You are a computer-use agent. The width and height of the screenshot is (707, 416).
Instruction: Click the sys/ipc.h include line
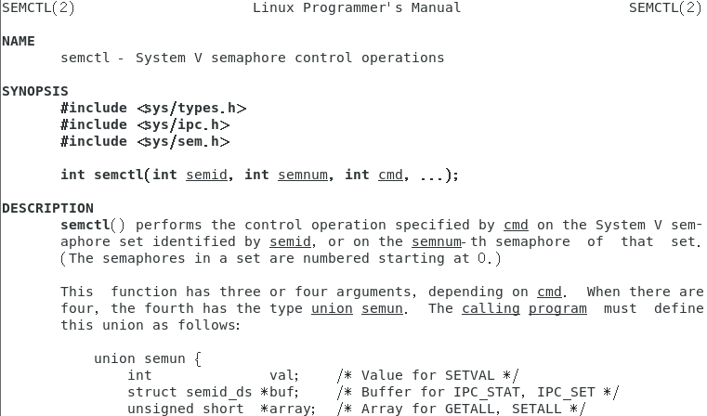click(x=145, y=124)
